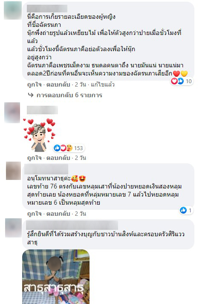Screen dimensions: 211x304
Task: Click ตอบกลับ under the sticker comment
Action: click(58, 158)
